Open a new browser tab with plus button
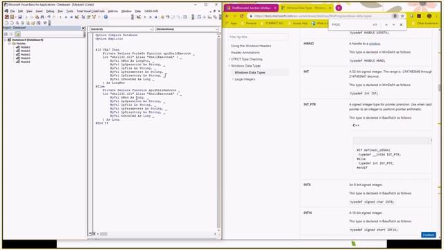The height and width of the screenshot is (250, 444). [x=339, y=8]
